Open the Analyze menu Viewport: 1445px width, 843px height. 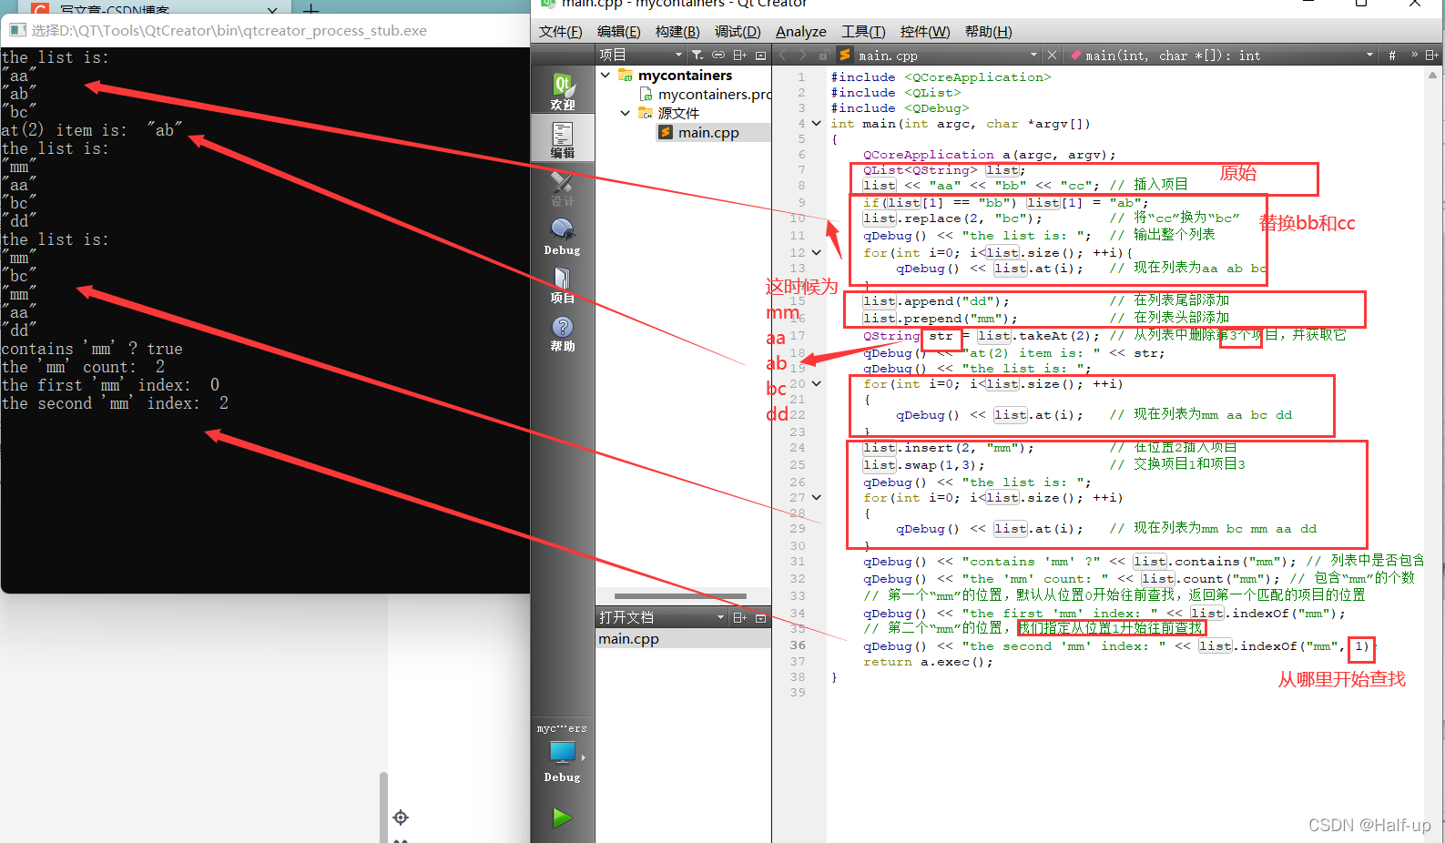(800, 32)
